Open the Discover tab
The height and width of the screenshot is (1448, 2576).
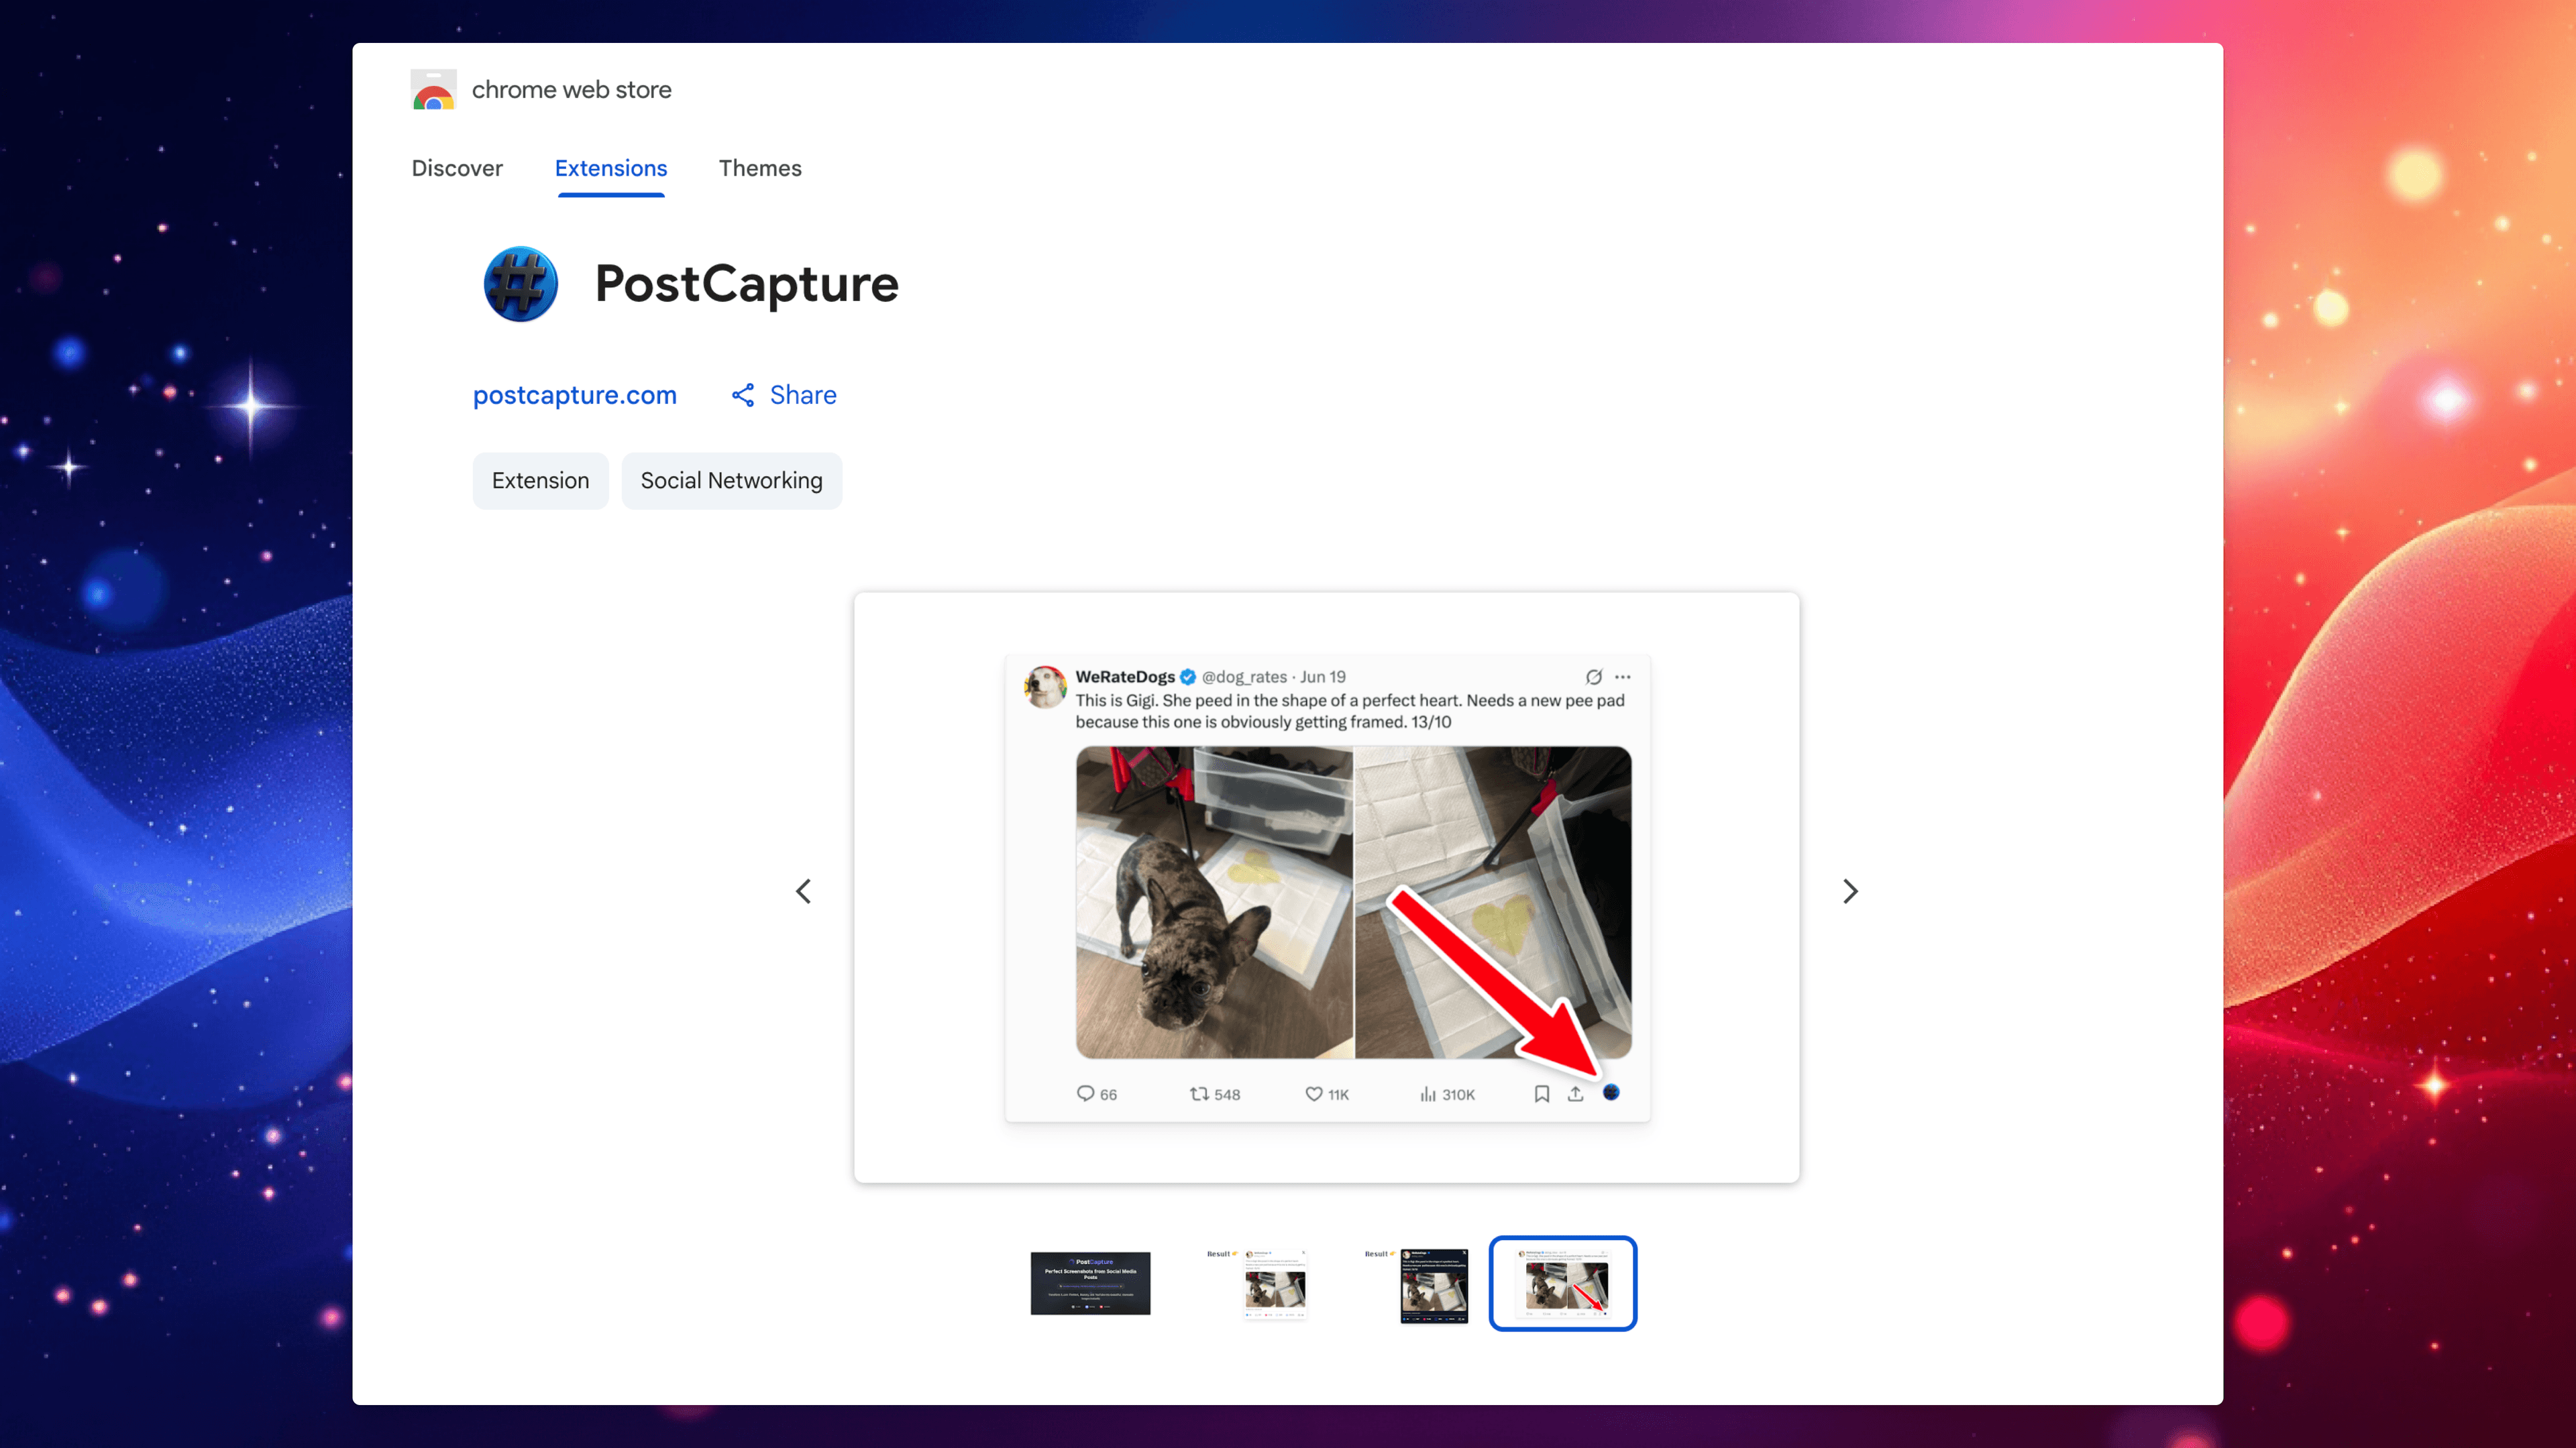point(457,168)
